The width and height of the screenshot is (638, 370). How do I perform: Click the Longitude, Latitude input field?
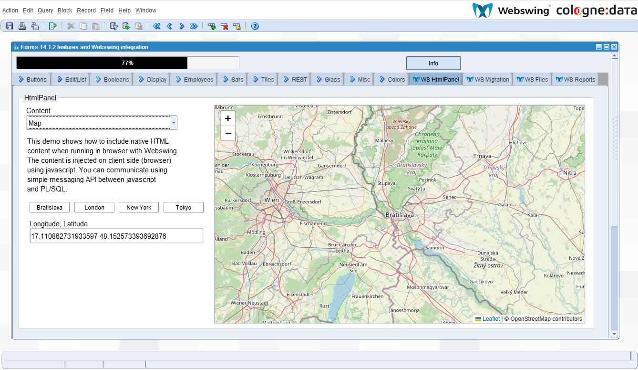coord(116,236)
